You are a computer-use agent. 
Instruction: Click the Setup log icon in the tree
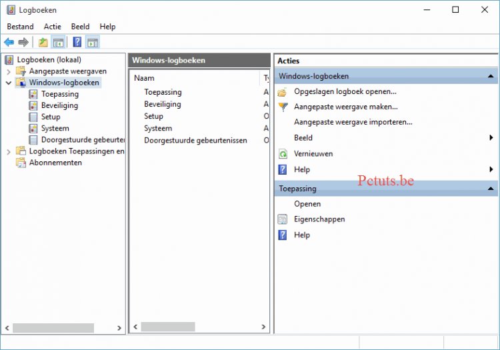pos(33,117)
